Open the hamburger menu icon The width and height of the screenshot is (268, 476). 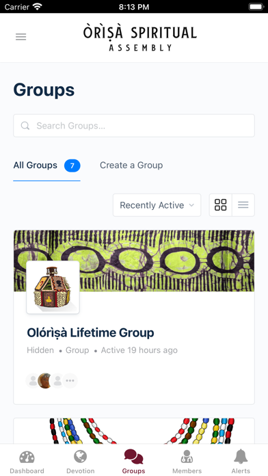(x=21, y=37)
